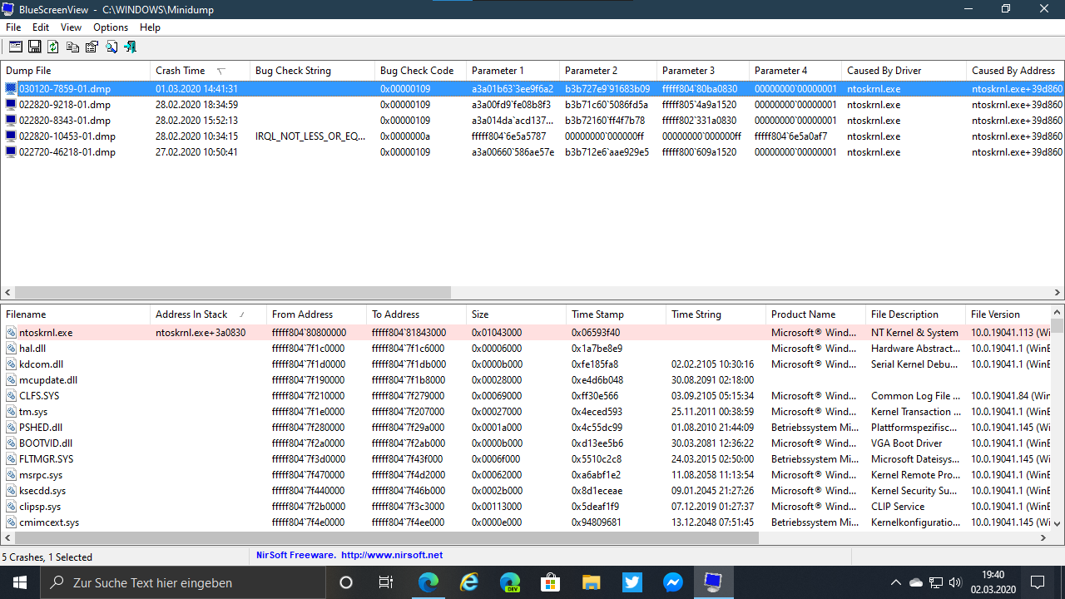Click the volume speaker tray icon
This screenshot has height=599, width=1065.
(955, 582)
